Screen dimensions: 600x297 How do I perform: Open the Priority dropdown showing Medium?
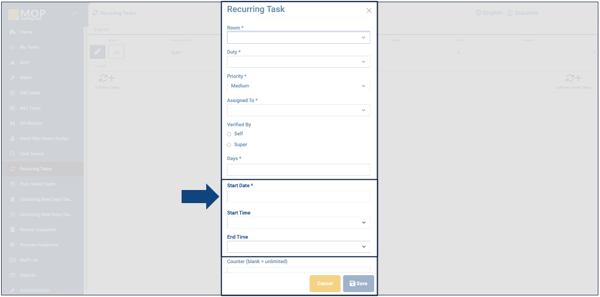click(x=298, y=86)
